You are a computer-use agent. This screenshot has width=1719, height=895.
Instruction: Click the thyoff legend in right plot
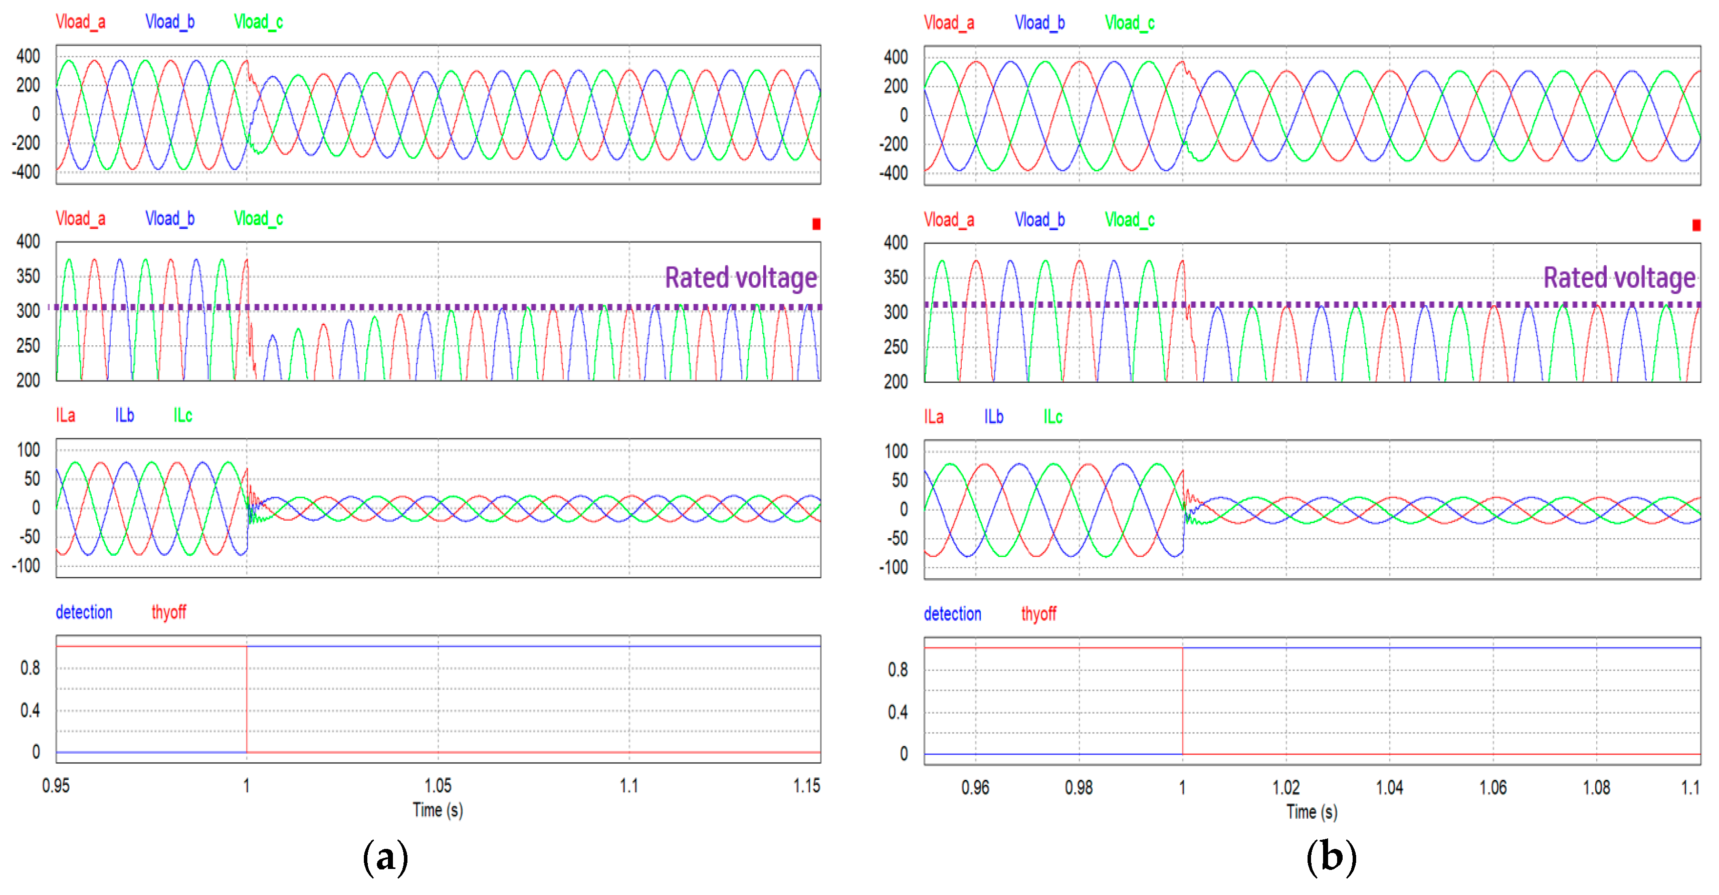pyautogui.click(x=1038, y=614)
